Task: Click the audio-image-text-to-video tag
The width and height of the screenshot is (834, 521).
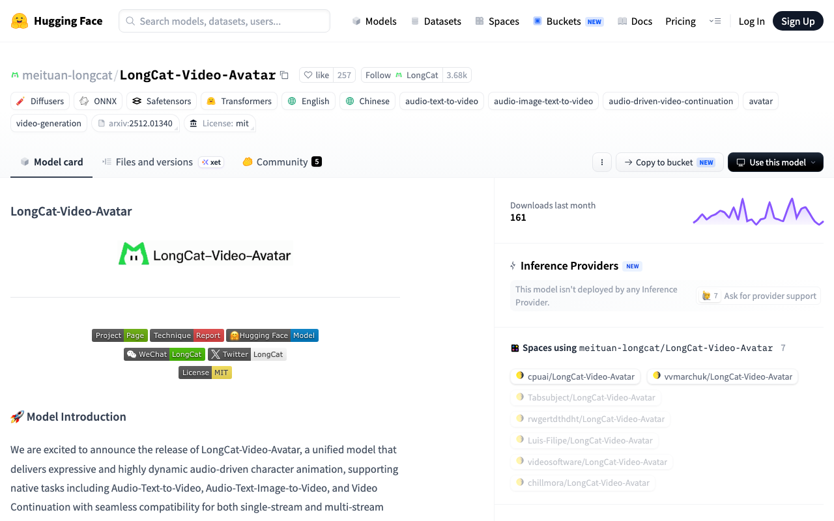Action: tap(543, 101)
